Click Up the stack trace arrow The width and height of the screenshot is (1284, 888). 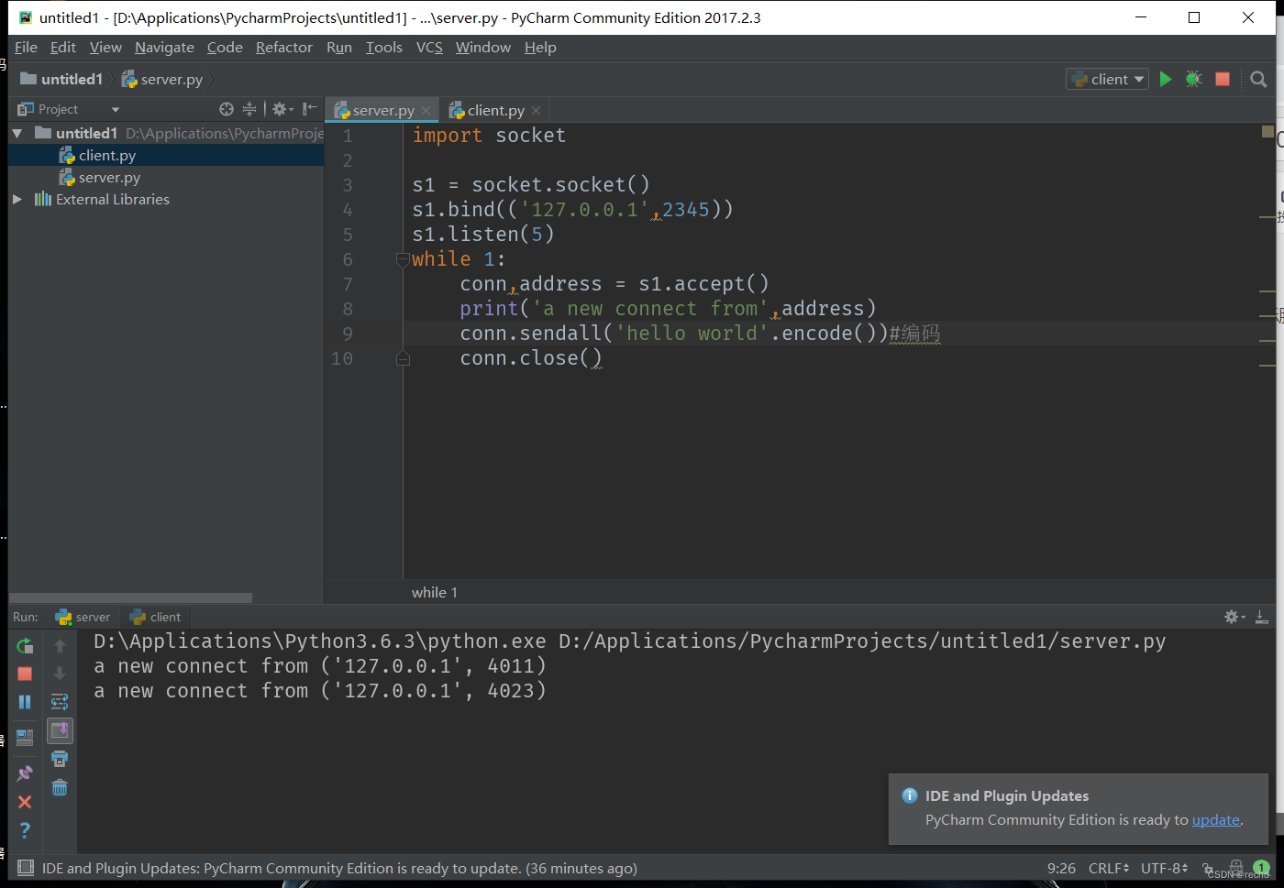(60, 646)
